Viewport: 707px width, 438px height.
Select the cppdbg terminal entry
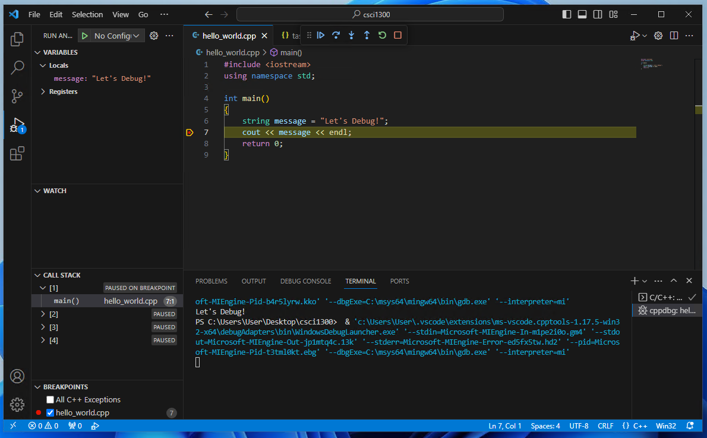667,310
